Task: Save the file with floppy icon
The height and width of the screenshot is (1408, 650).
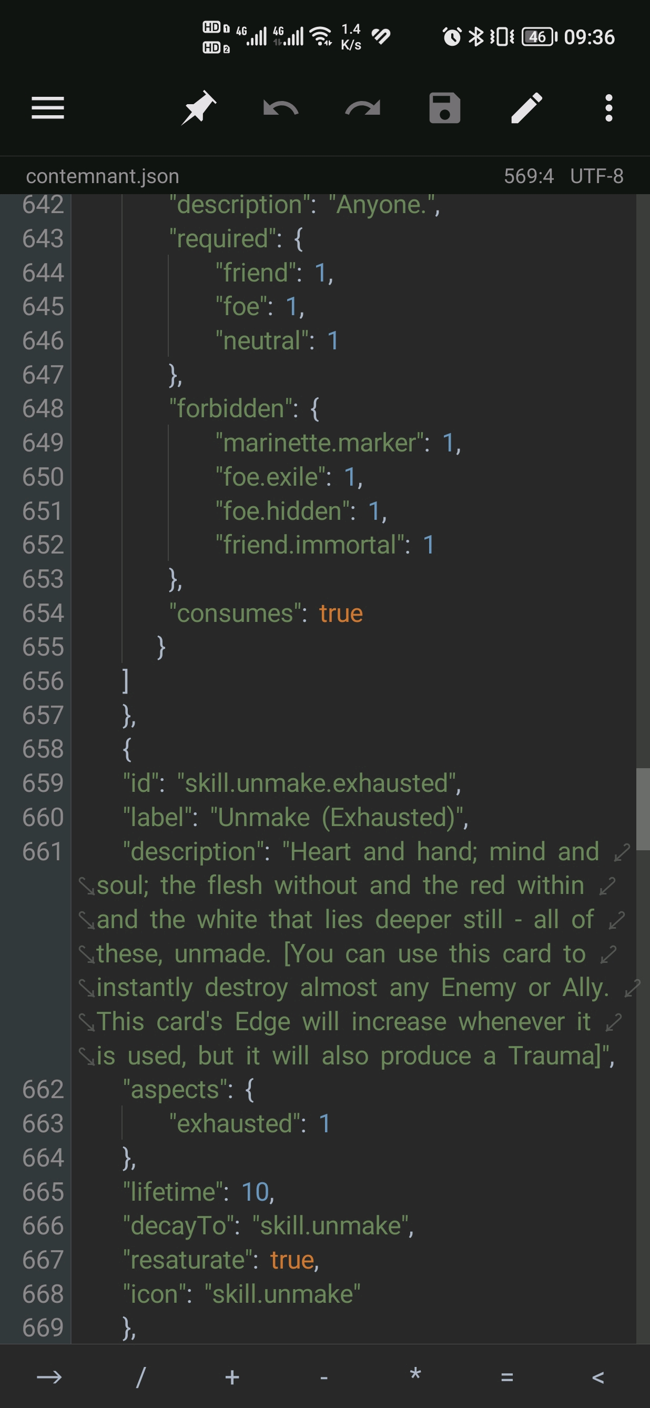Action: (x=444, y=108)
